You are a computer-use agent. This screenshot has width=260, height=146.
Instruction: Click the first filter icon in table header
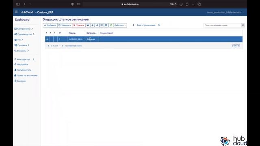(x=46, y=33)
